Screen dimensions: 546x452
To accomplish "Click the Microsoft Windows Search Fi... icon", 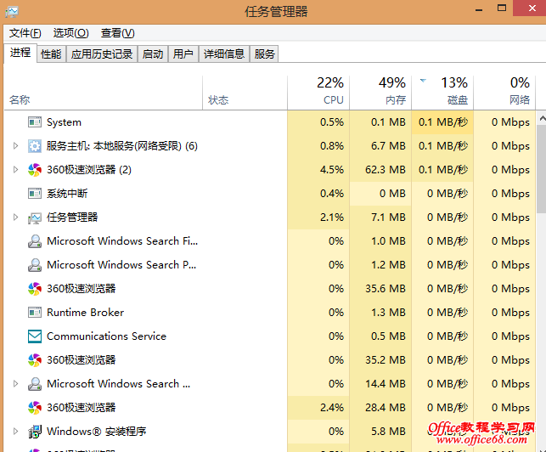I will click(x=35, y=241).
